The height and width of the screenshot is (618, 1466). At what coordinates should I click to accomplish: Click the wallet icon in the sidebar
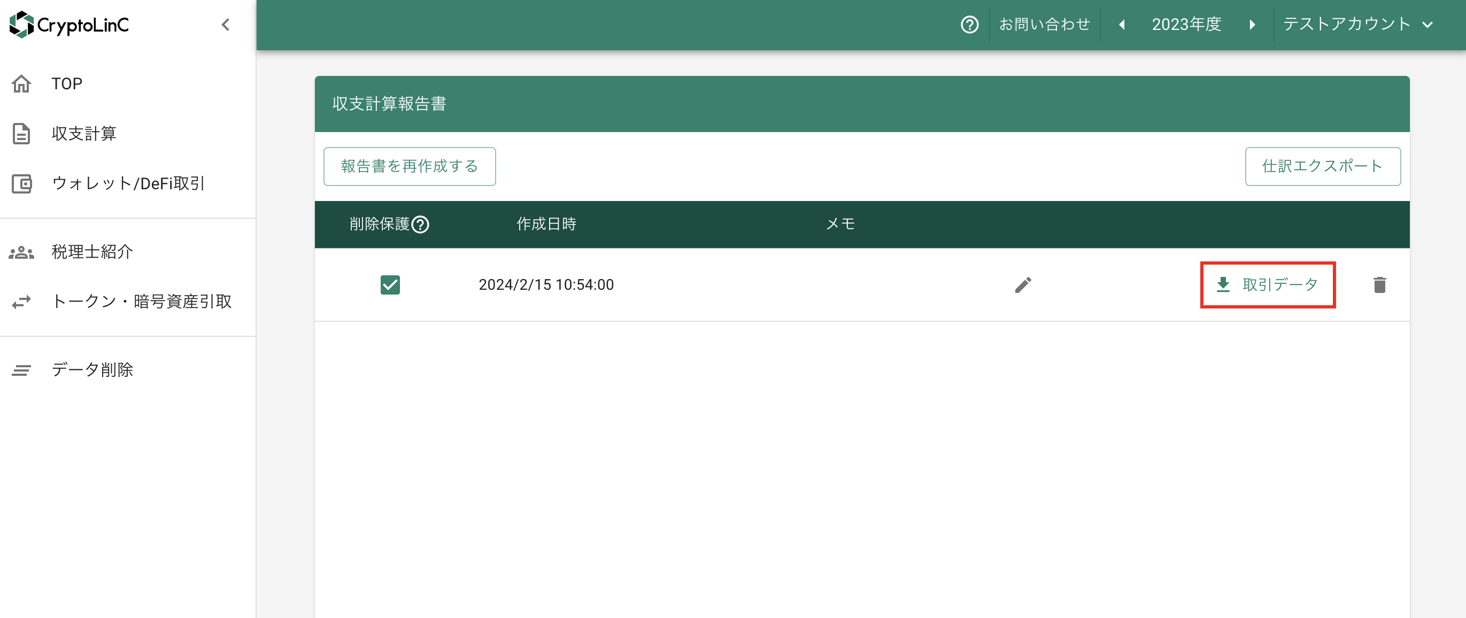coord(21,184)
